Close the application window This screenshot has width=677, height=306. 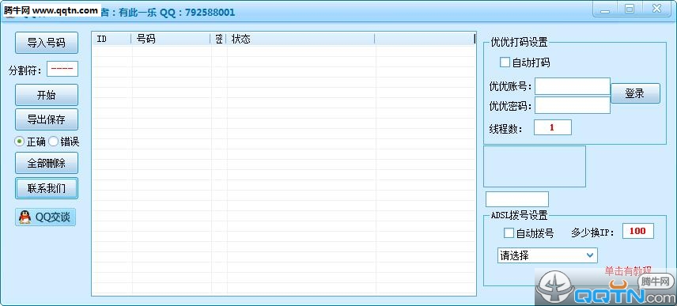(656, 9)
